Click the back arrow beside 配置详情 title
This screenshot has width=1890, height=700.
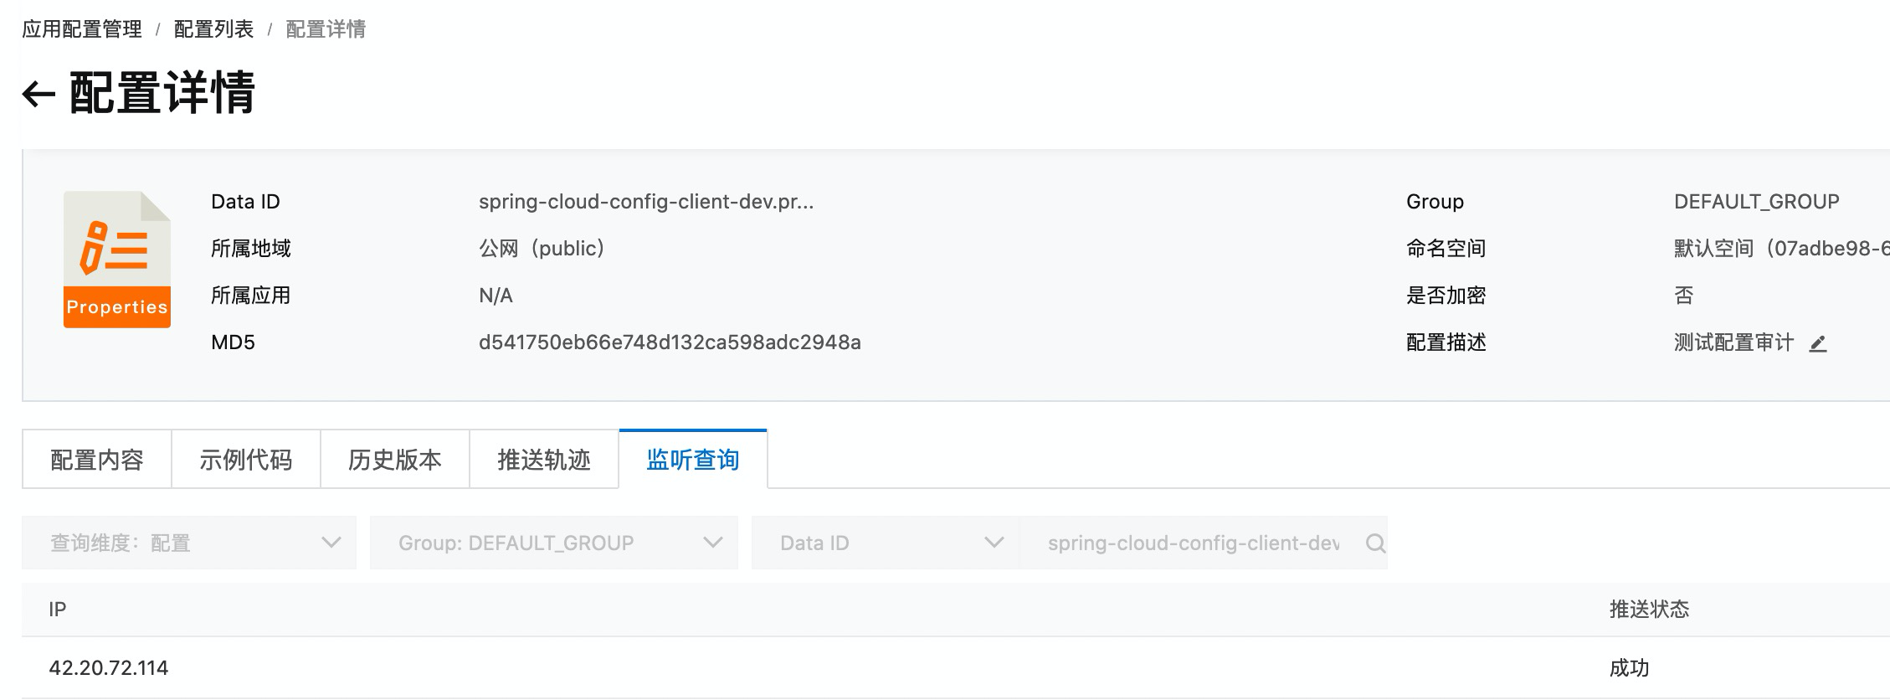(x=39, y=93)
